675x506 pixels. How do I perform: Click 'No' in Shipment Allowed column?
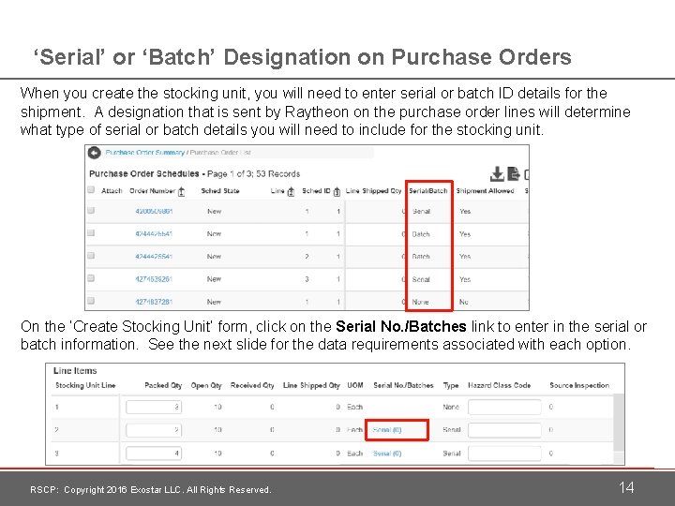pos(464,302)
